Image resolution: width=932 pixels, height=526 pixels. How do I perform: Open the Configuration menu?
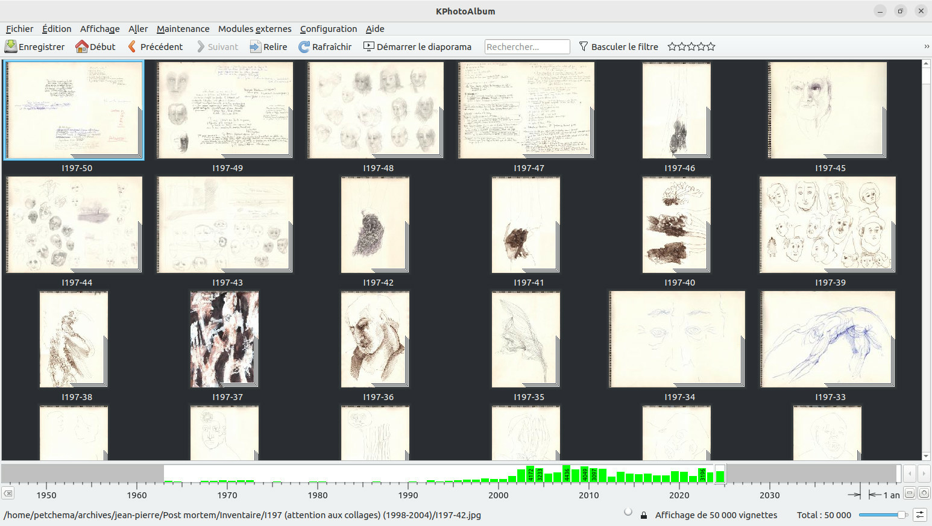pos(328,29)
